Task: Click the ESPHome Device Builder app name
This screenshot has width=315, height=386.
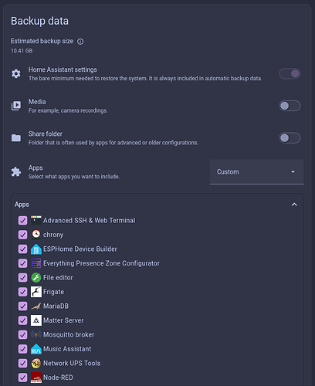Action: (80, 249)
